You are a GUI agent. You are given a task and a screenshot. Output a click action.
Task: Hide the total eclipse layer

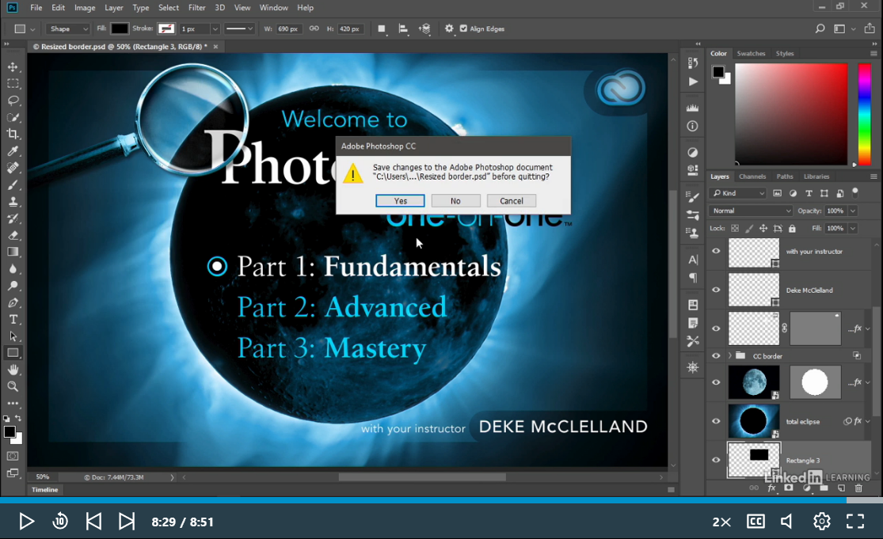click(716, 421)
